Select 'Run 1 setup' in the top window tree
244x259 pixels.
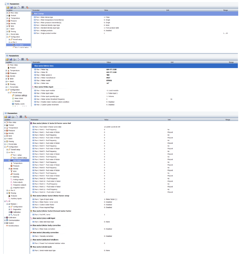19,45
